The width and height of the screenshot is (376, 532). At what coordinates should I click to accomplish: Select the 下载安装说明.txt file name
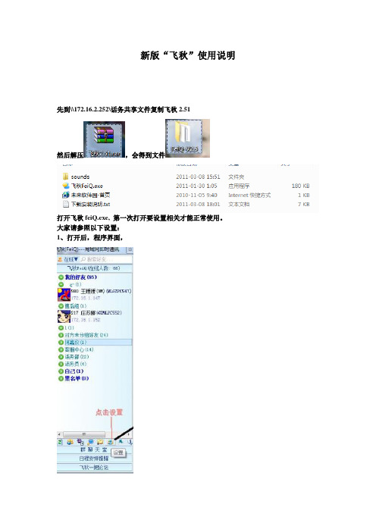click(91, 204)
